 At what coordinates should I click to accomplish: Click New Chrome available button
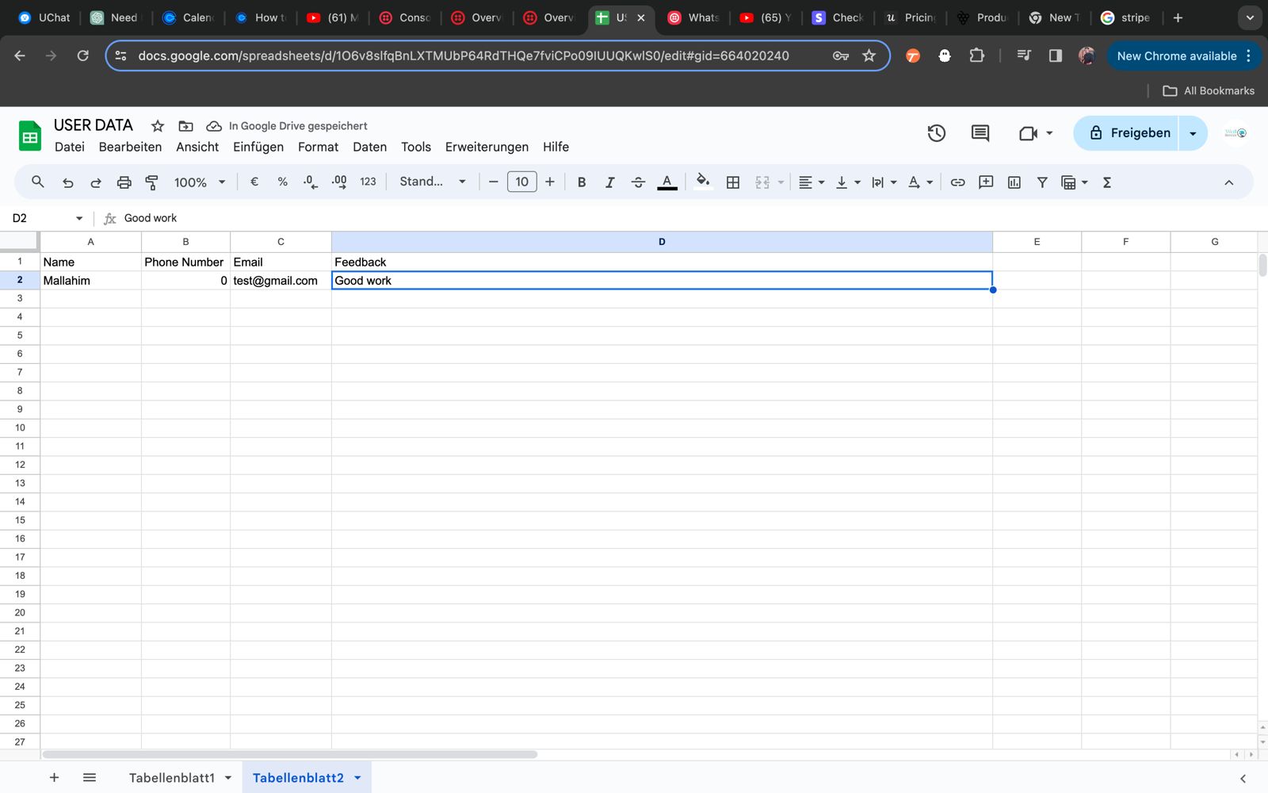1176,56
